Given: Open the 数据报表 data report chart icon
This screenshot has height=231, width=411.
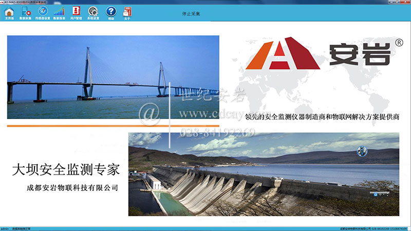Looking at the screenshot, I should point(59,12).
